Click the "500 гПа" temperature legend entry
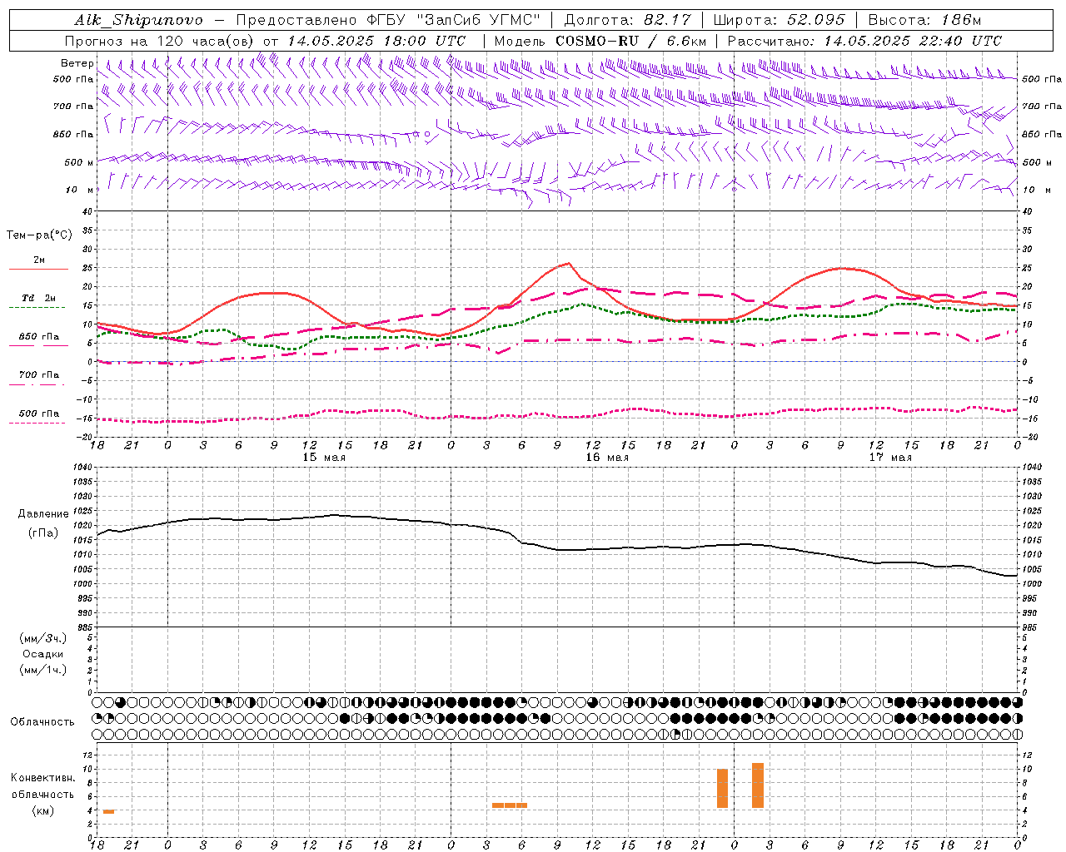The height and width of the screenshot is (852, 1066). pos(39,414)
